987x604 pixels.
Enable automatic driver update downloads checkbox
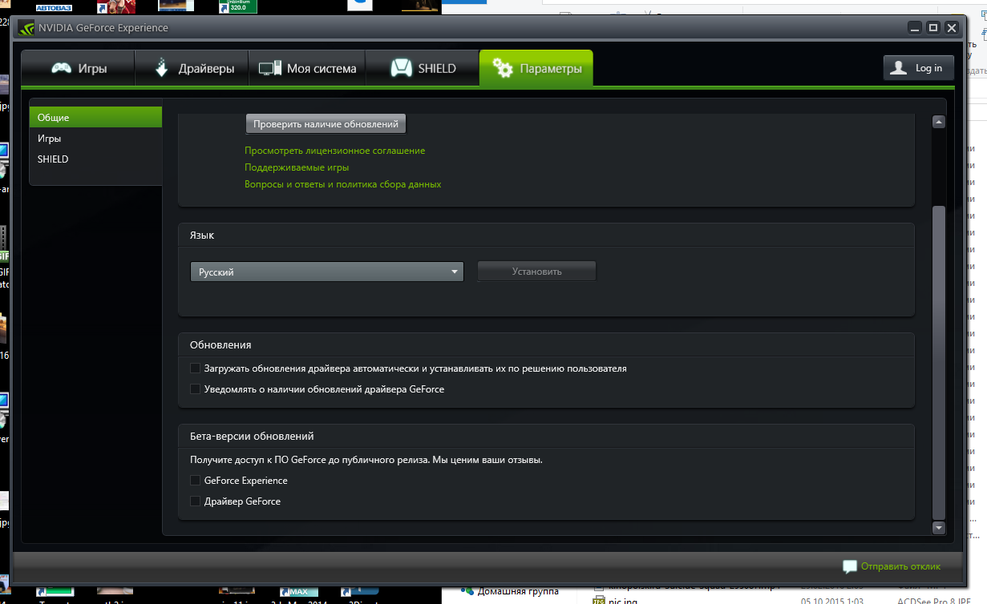[x=195, y=368]
